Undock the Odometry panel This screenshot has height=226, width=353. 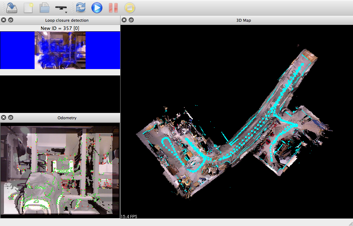(11, 118)
